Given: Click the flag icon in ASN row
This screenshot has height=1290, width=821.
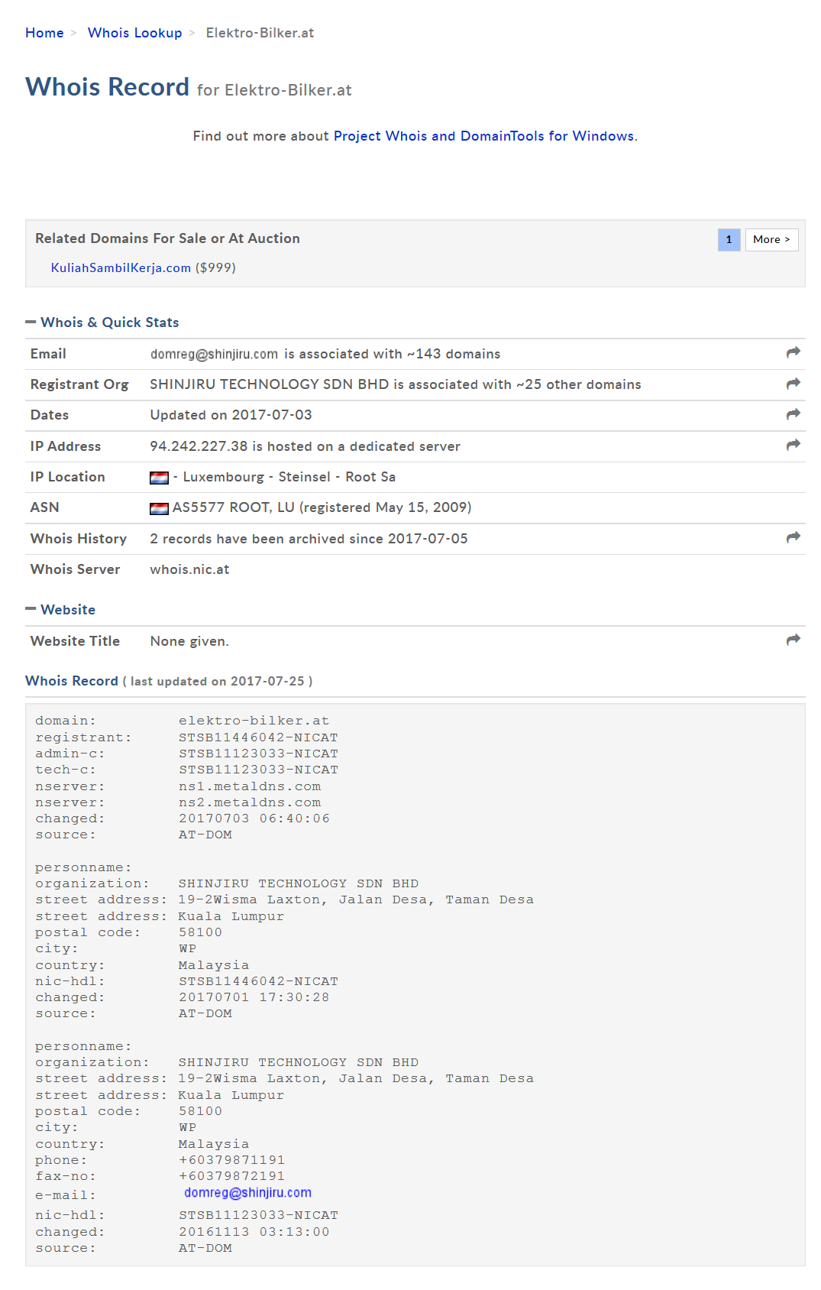Looking at the screenshot, I should 159,508.
